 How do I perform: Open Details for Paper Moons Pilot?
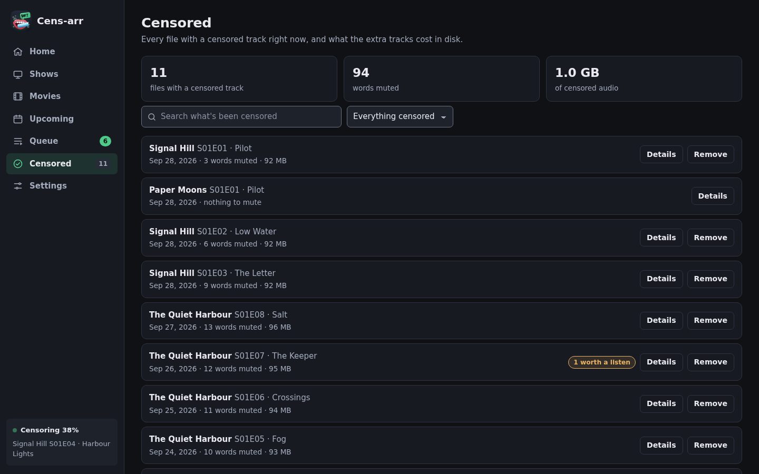tap(713, 196)
